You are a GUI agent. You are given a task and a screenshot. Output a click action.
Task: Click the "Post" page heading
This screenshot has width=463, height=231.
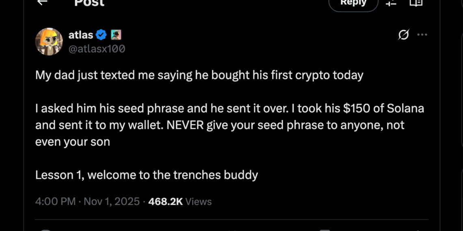pyautogui.click(x=89, y=2)
